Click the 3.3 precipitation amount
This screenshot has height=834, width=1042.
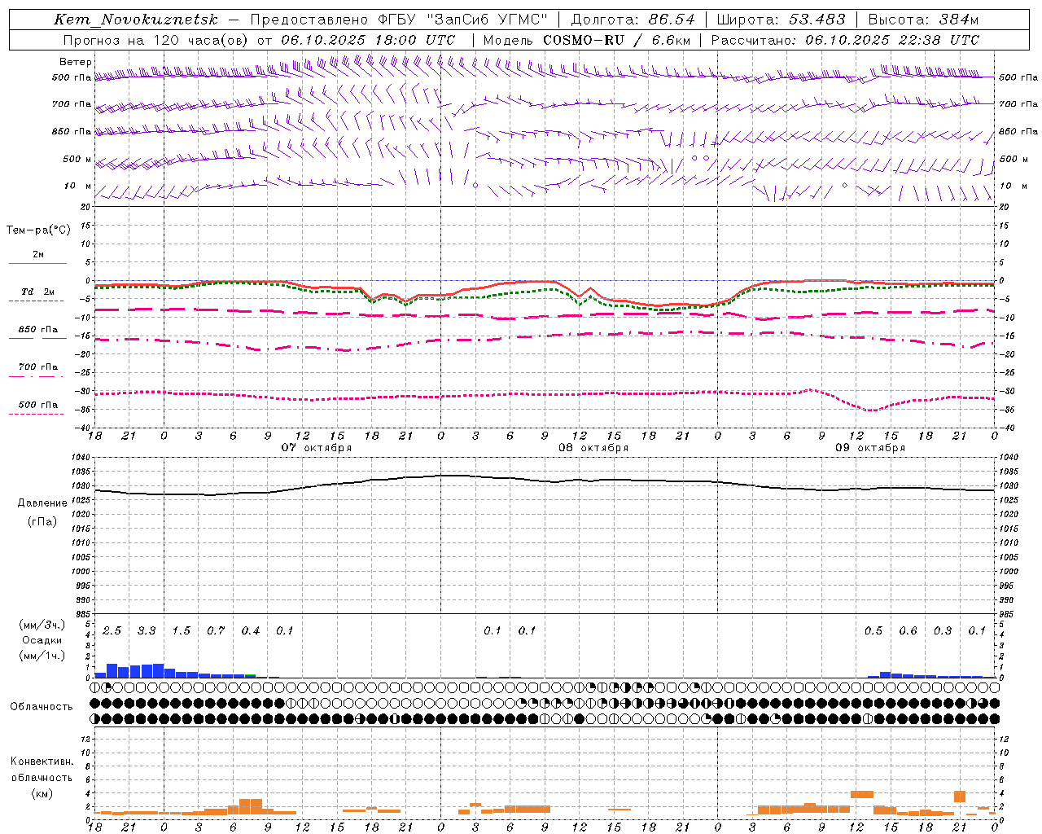click(x=147, y=630)
